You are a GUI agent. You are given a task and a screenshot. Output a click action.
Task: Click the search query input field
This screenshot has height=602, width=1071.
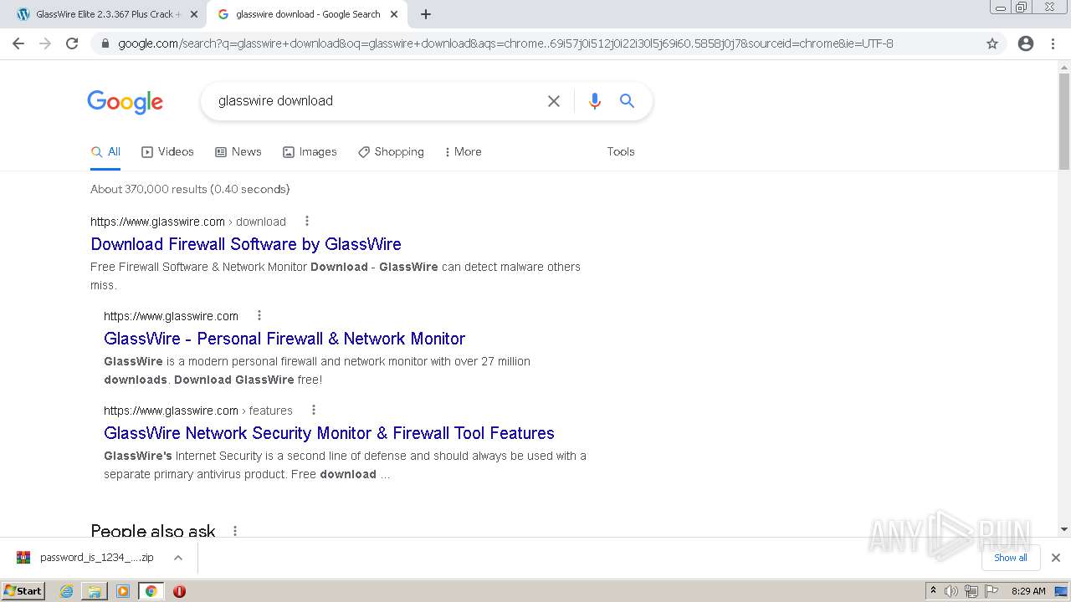click(x=377, y=101)
